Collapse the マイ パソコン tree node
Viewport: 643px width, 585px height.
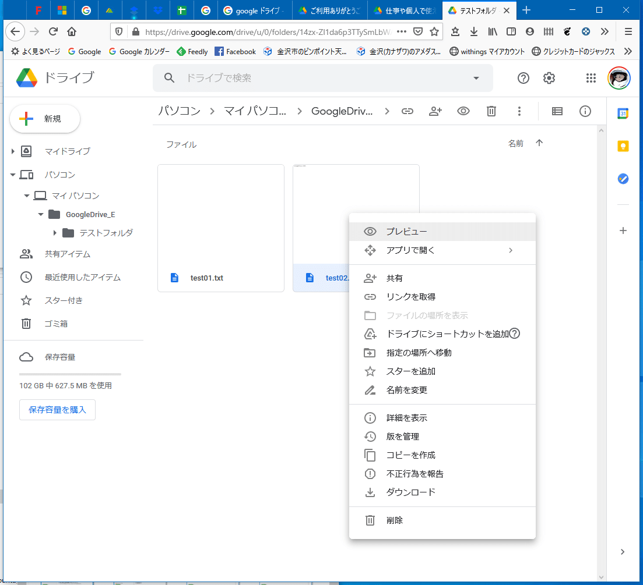click(27, 195)
